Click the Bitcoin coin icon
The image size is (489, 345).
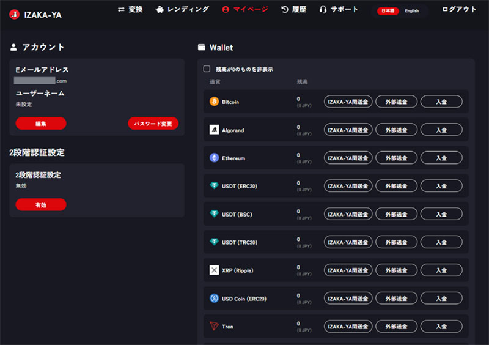[215, 102]
